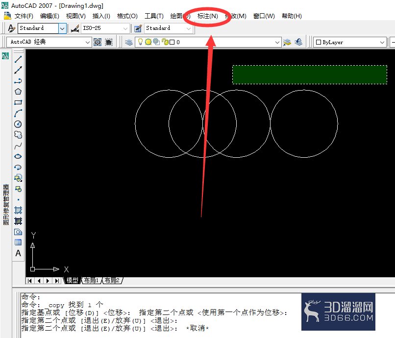Click the document icon beside 文件 menu
The width and height of the screenshot is (395, 338).
tap(8, 16)
